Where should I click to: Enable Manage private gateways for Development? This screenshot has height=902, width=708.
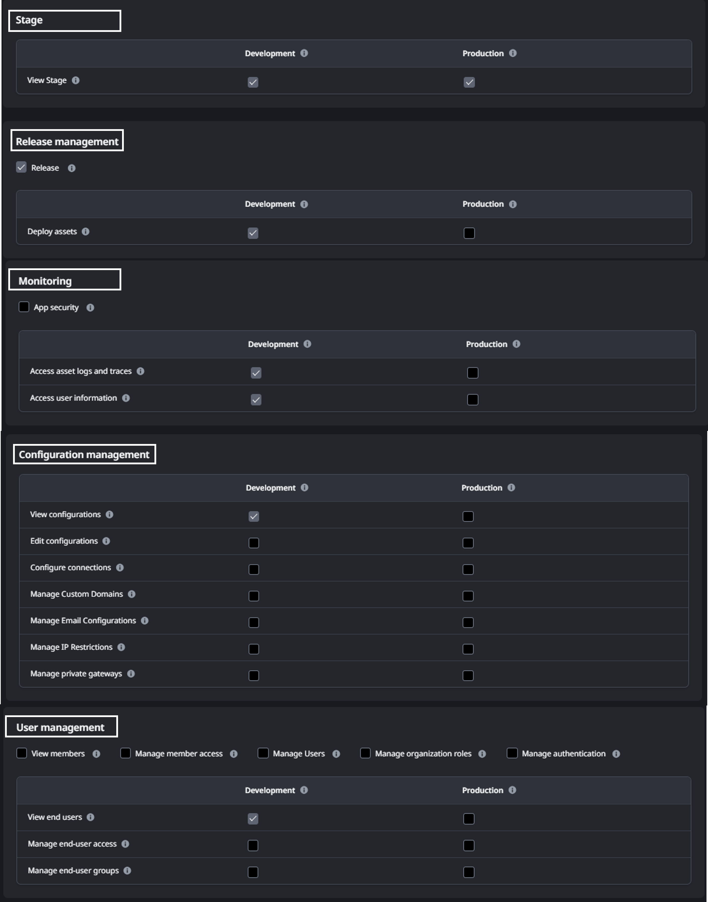pyautogui.click(x=254, y=676)
